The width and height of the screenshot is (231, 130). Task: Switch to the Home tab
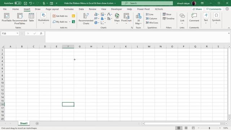(x=16, y=9)
